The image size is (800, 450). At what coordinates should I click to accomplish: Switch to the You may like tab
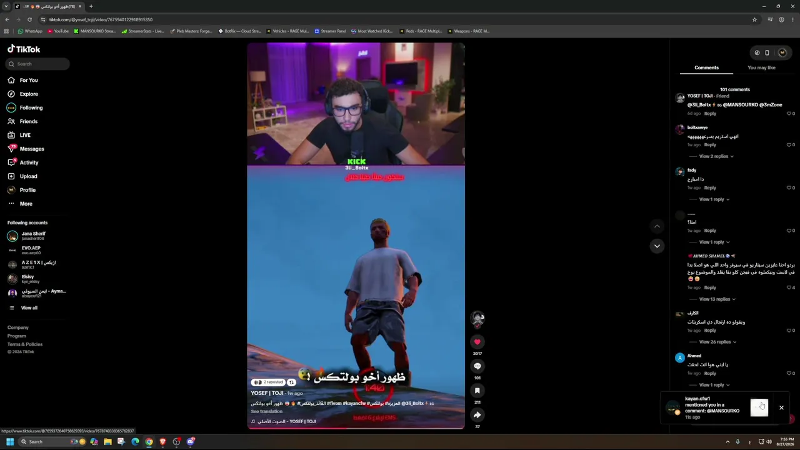[x=761, y=67]
